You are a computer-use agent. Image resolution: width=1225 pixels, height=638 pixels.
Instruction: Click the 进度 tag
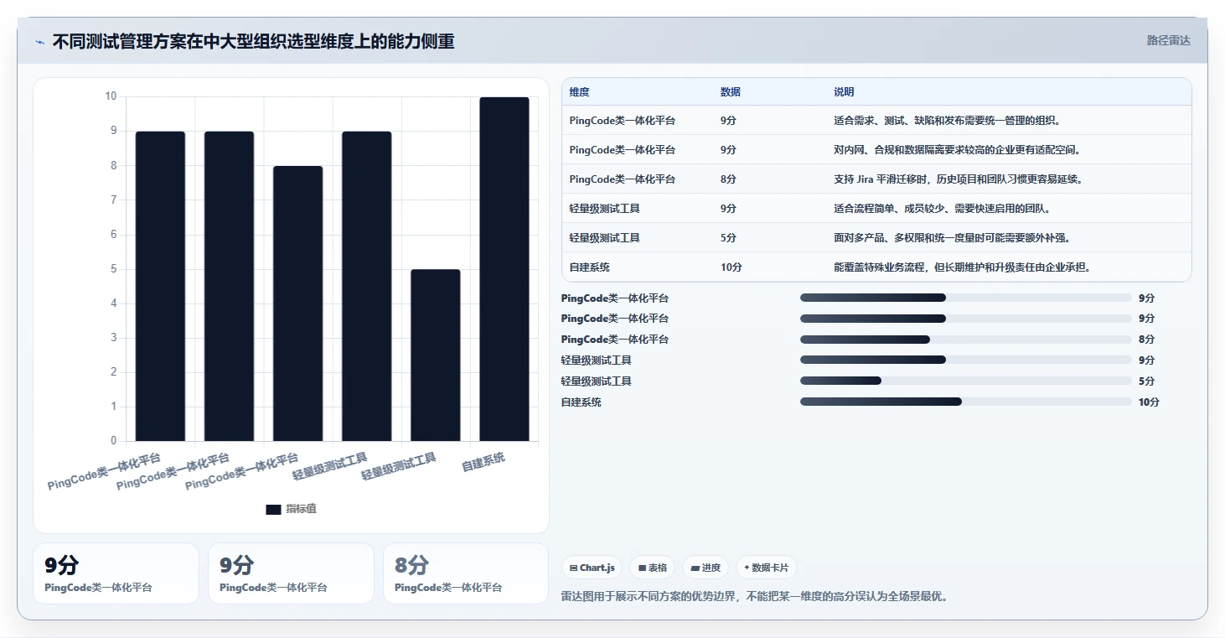pyautogui.click(x=706, y=568)
